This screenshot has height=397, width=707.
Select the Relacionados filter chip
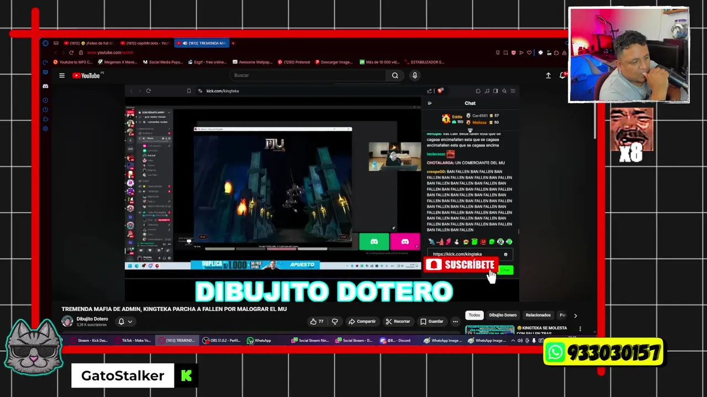point(538,315)
